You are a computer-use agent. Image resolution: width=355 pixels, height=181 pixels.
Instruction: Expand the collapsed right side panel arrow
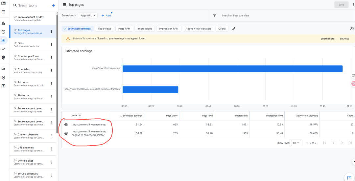point(353,162)
